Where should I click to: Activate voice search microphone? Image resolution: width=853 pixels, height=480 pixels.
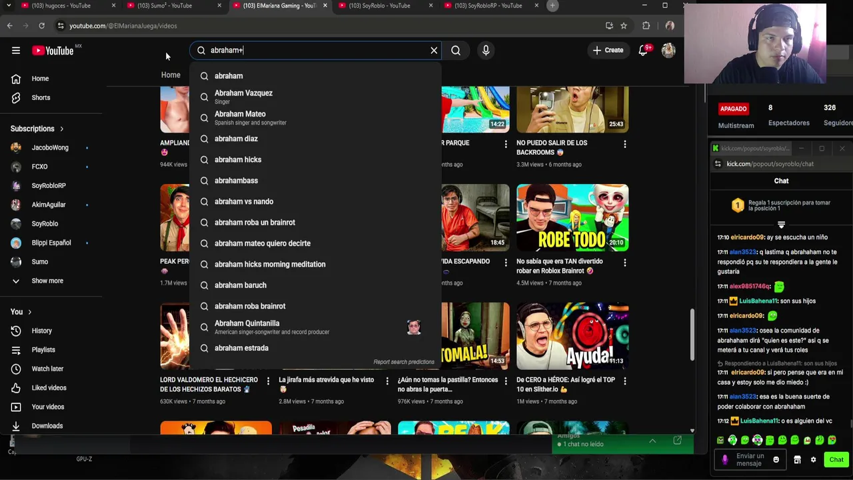[x=486, y=50]
